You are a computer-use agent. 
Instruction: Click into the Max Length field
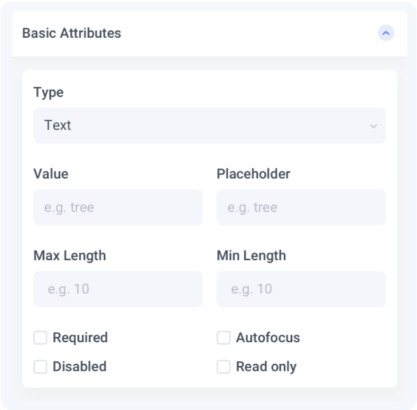[118, 289]
